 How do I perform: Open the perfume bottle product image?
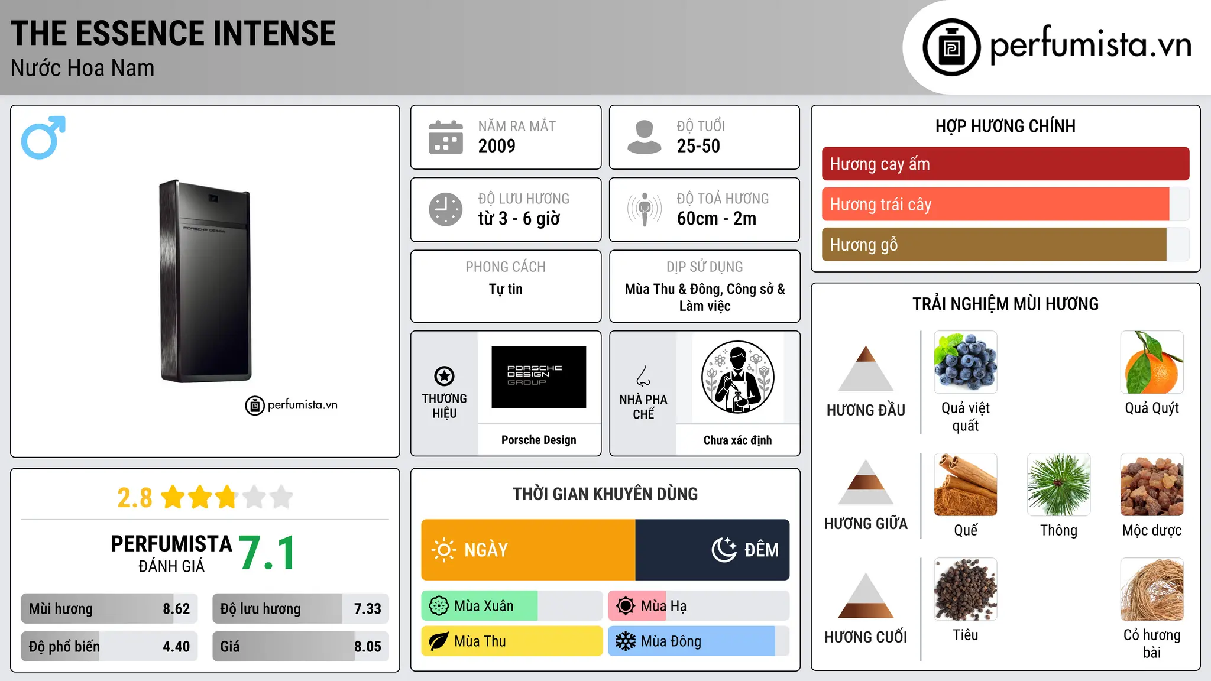coord(205,281)
